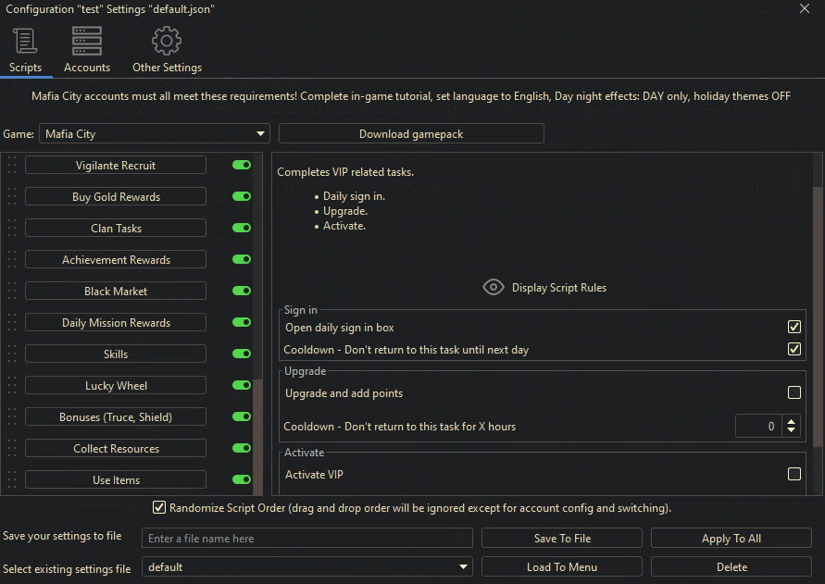Viewport: 825px width, 584px height.
Task: Click the file name input field
Action: coord(306,539)
